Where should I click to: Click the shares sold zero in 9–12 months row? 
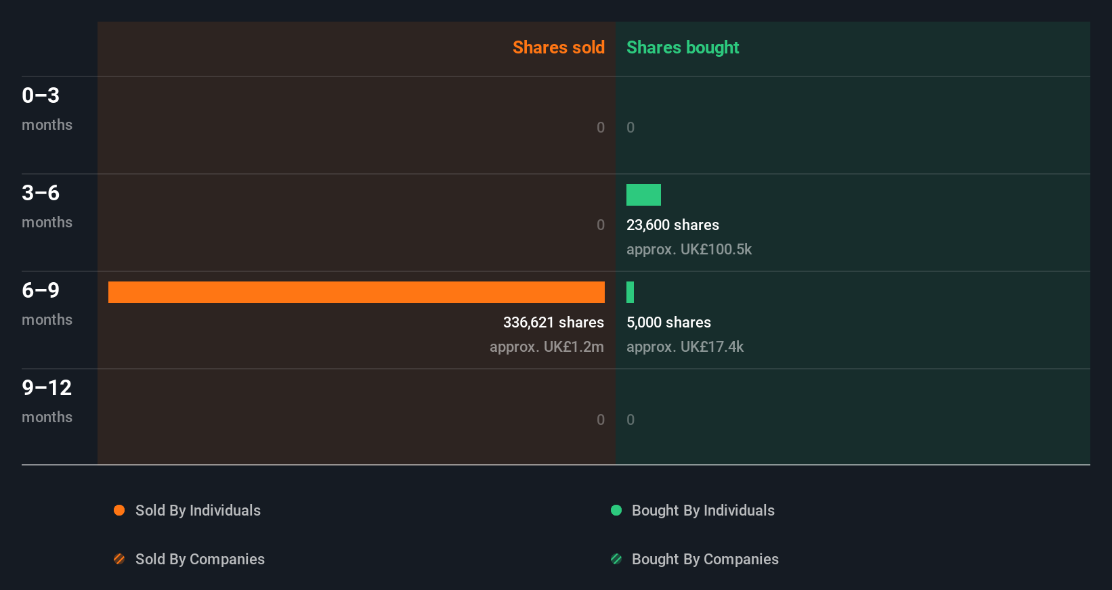pos(601,419)
